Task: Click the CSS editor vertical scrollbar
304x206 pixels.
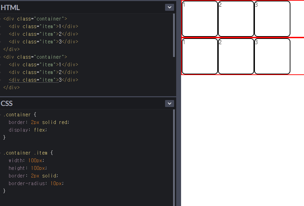Action: (174, 158)
